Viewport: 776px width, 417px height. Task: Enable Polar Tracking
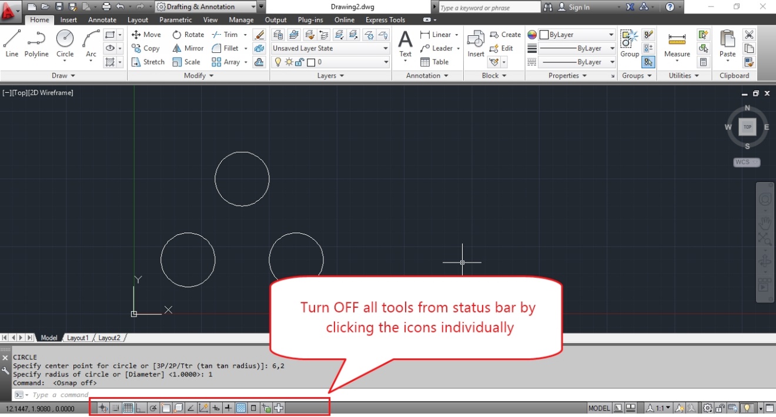pos(153,407)
